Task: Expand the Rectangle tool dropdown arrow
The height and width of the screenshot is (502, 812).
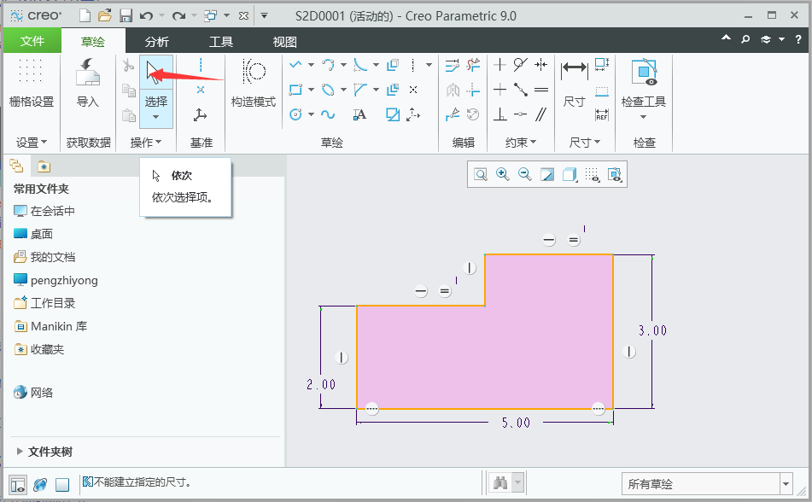Action: click(311, 90)
